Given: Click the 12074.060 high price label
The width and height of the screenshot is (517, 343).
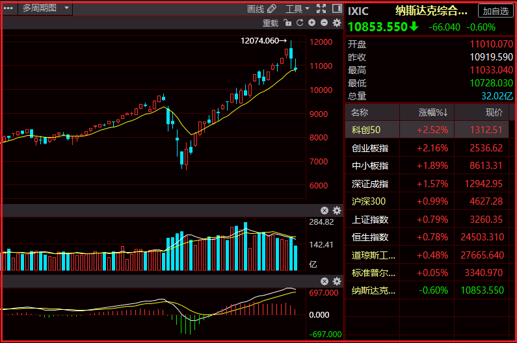Looking at the screenshot, I should (260, 40).
